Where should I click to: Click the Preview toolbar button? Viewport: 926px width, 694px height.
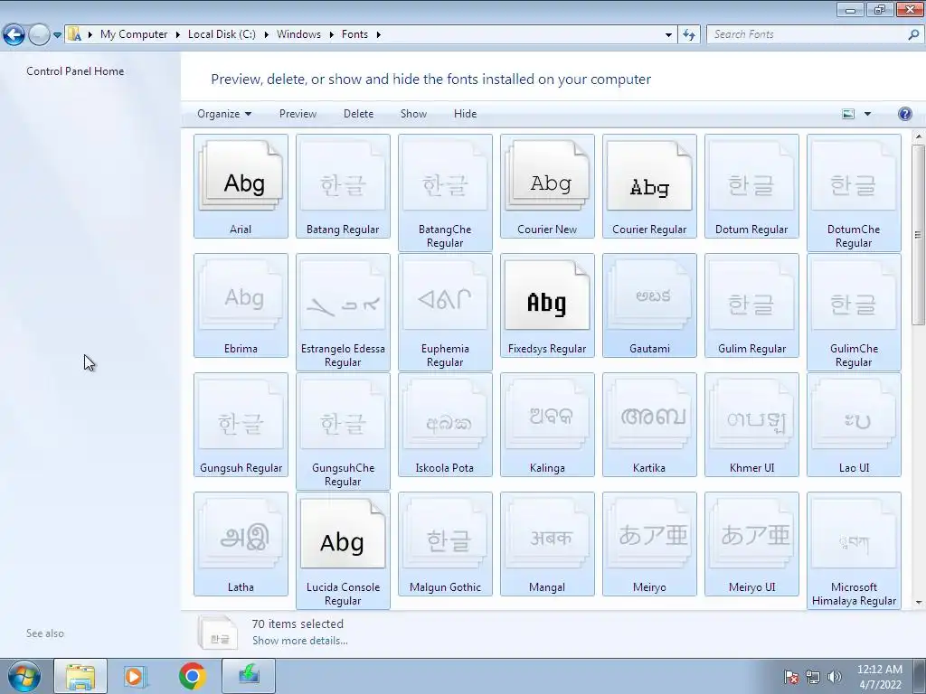tap(298, 114)
